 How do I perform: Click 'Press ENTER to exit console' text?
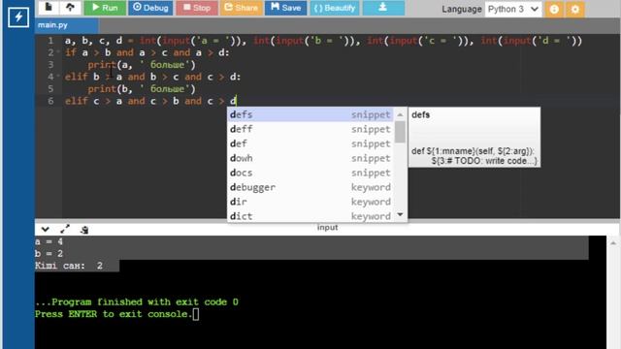(114, 314)
